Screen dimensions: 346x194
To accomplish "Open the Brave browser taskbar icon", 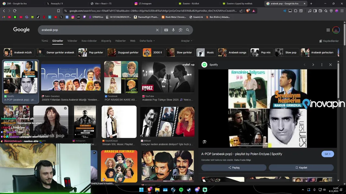I will pyautogui.click(x=149, y=190).
